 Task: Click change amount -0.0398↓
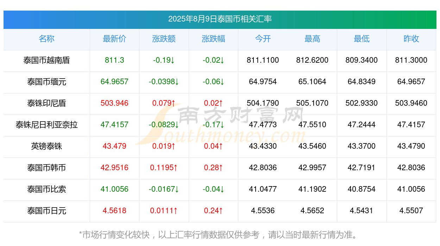click(164, 82)
